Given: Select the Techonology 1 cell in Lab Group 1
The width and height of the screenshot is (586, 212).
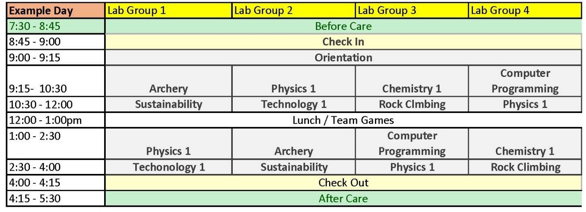Looking at the screenshot, I should coord(168,167).
